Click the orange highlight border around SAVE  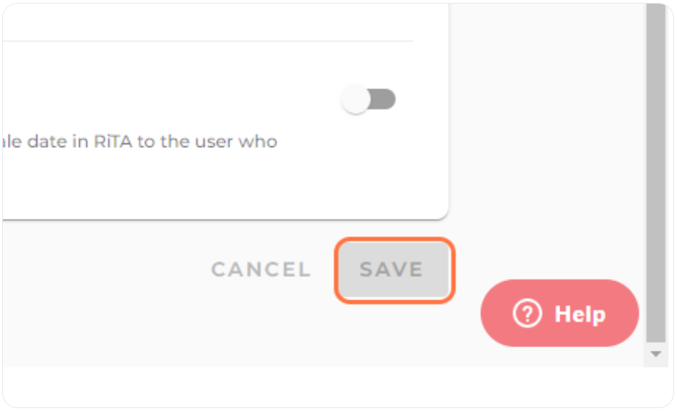[394, 239]
